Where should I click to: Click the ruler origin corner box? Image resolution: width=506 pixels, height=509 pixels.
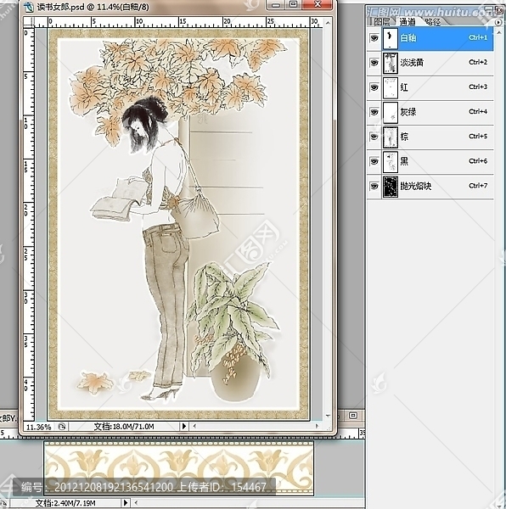coord(29,22)
